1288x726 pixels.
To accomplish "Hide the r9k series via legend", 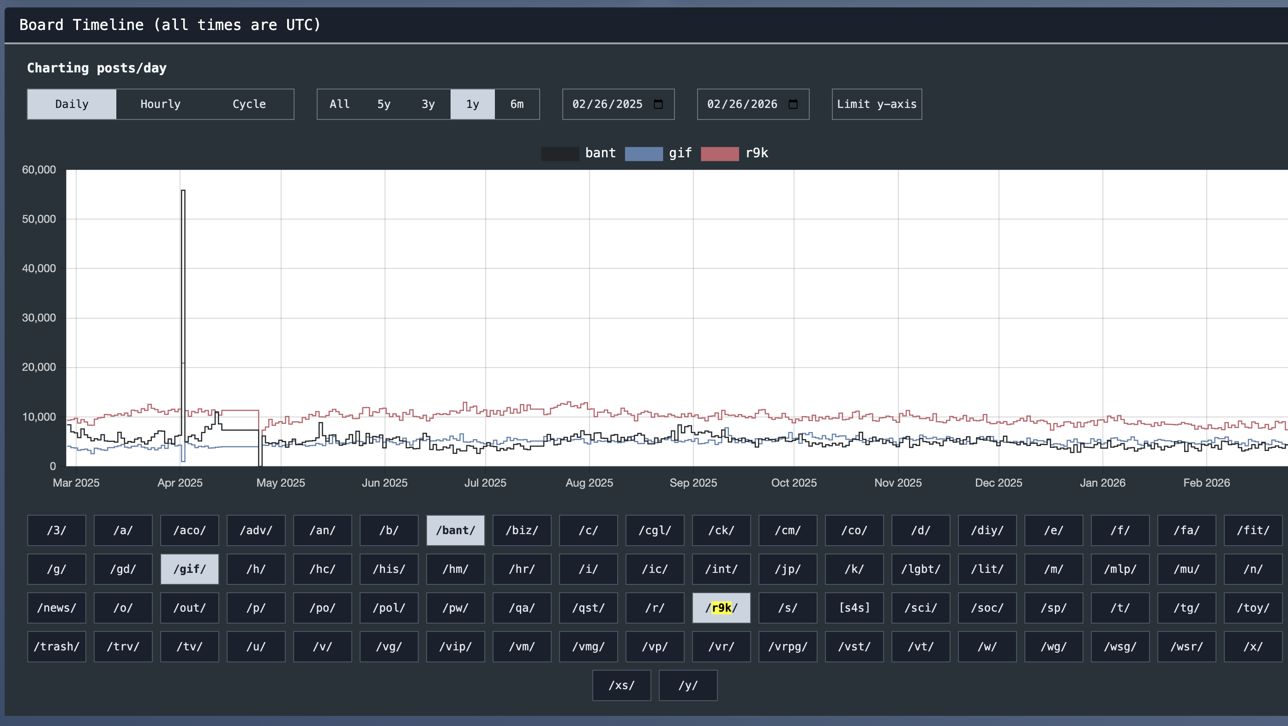I will pyautogui.click(x=720, y=154).
